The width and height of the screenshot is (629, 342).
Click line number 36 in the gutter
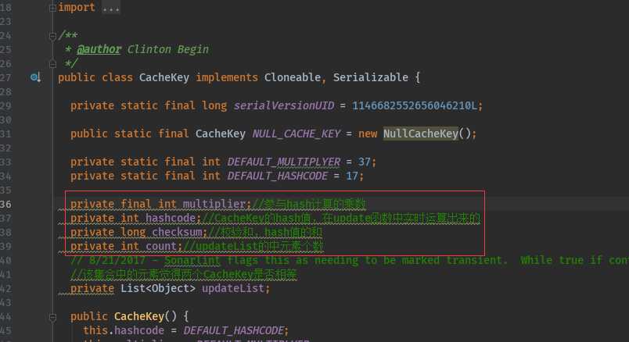click(x=5, y=205)
